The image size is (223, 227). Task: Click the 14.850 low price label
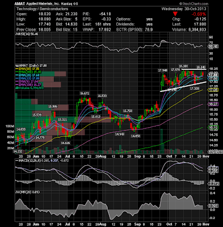coord(136,136)
